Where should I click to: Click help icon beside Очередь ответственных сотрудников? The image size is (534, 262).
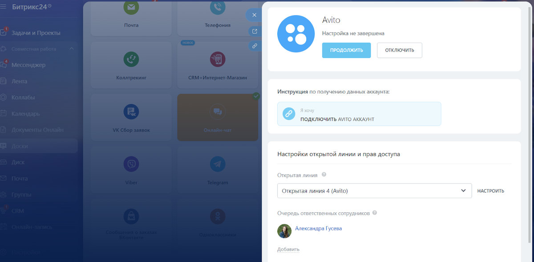(x=375, y=213)
